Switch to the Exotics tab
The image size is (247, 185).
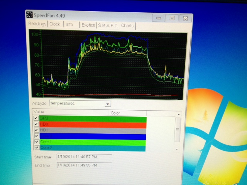click(x=88, y=25)
